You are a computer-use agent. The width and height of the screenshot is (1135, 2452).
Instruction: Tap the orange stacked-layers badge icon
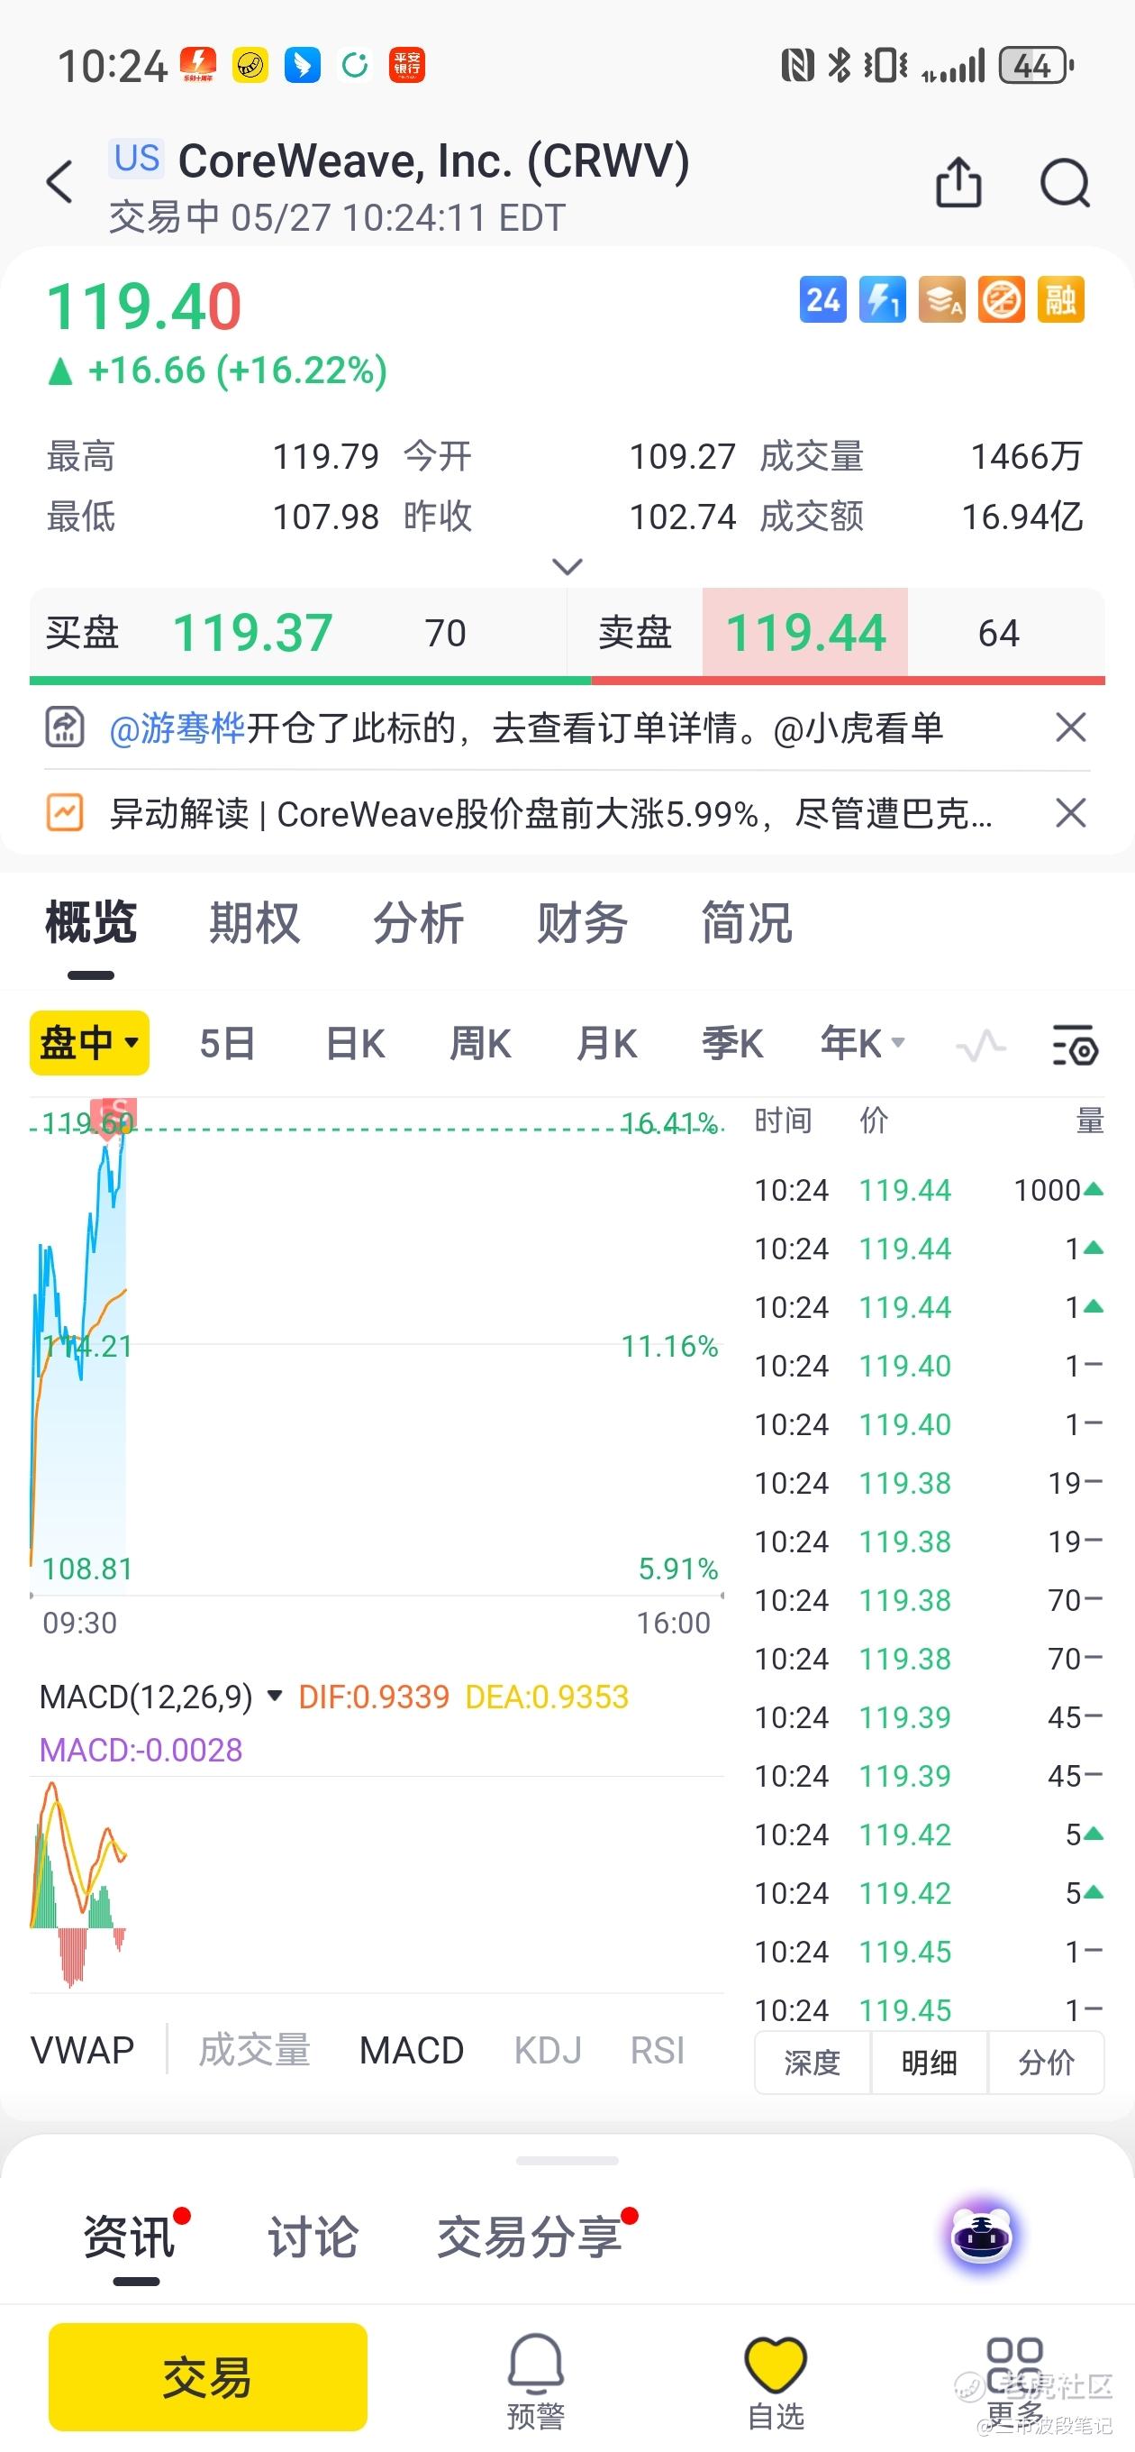pyautogui.click(x=942, y=301)
